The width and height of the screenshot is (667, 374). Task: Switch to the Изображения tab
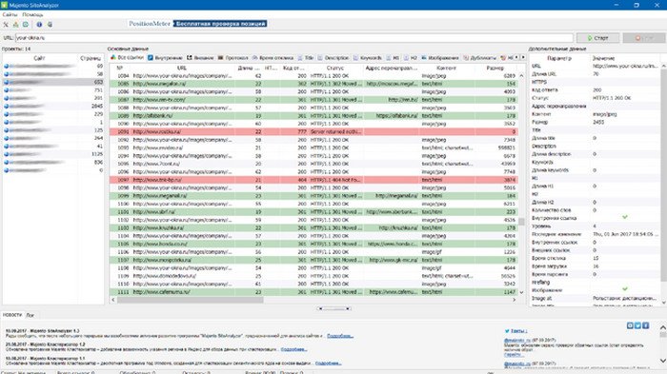tap(440, 58)
